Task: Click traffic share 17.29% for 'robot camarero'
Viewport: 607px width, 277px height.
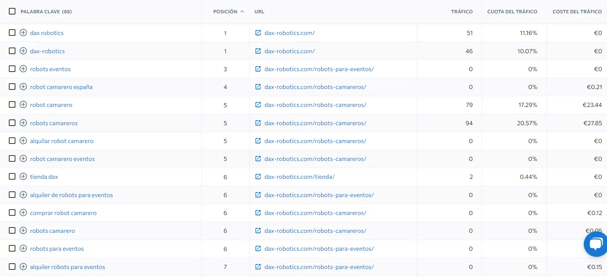Action: click(528, 105)
